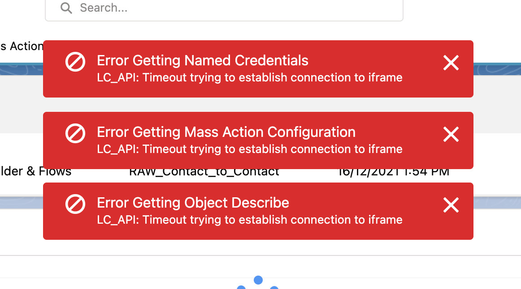This screenshot has height=289, width=521.
Task: Click the horizontal divider line above the spinner
Action: pos(258,254)
